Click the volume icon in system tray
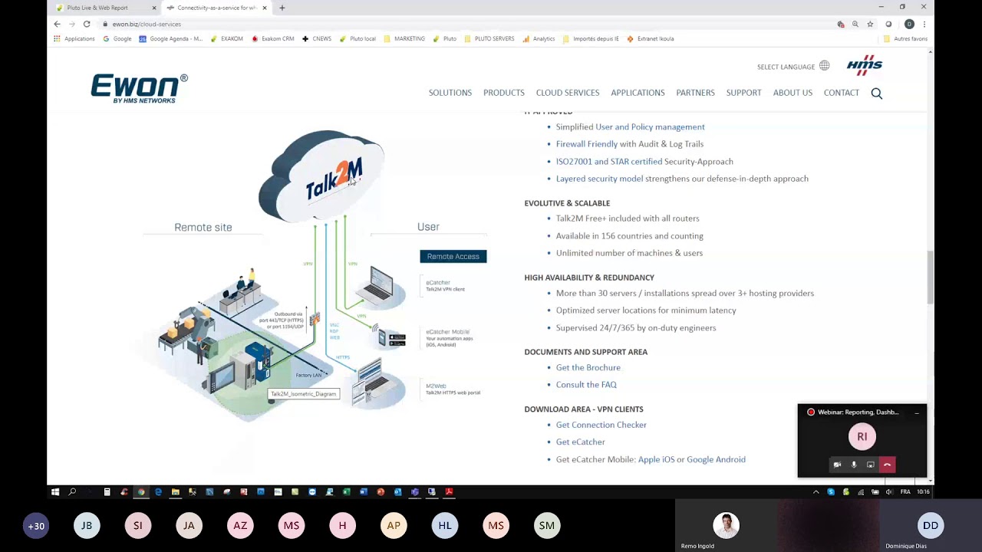The width and height of the screenshot is (982, 552). tap(889, 492)
